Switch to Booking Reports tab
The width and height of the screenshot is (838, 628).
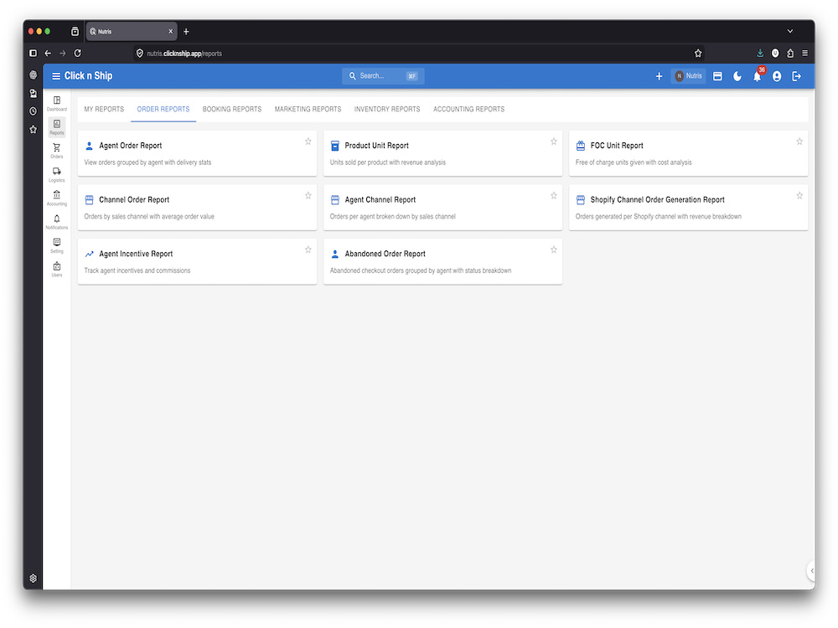click(x=232, y=109)
